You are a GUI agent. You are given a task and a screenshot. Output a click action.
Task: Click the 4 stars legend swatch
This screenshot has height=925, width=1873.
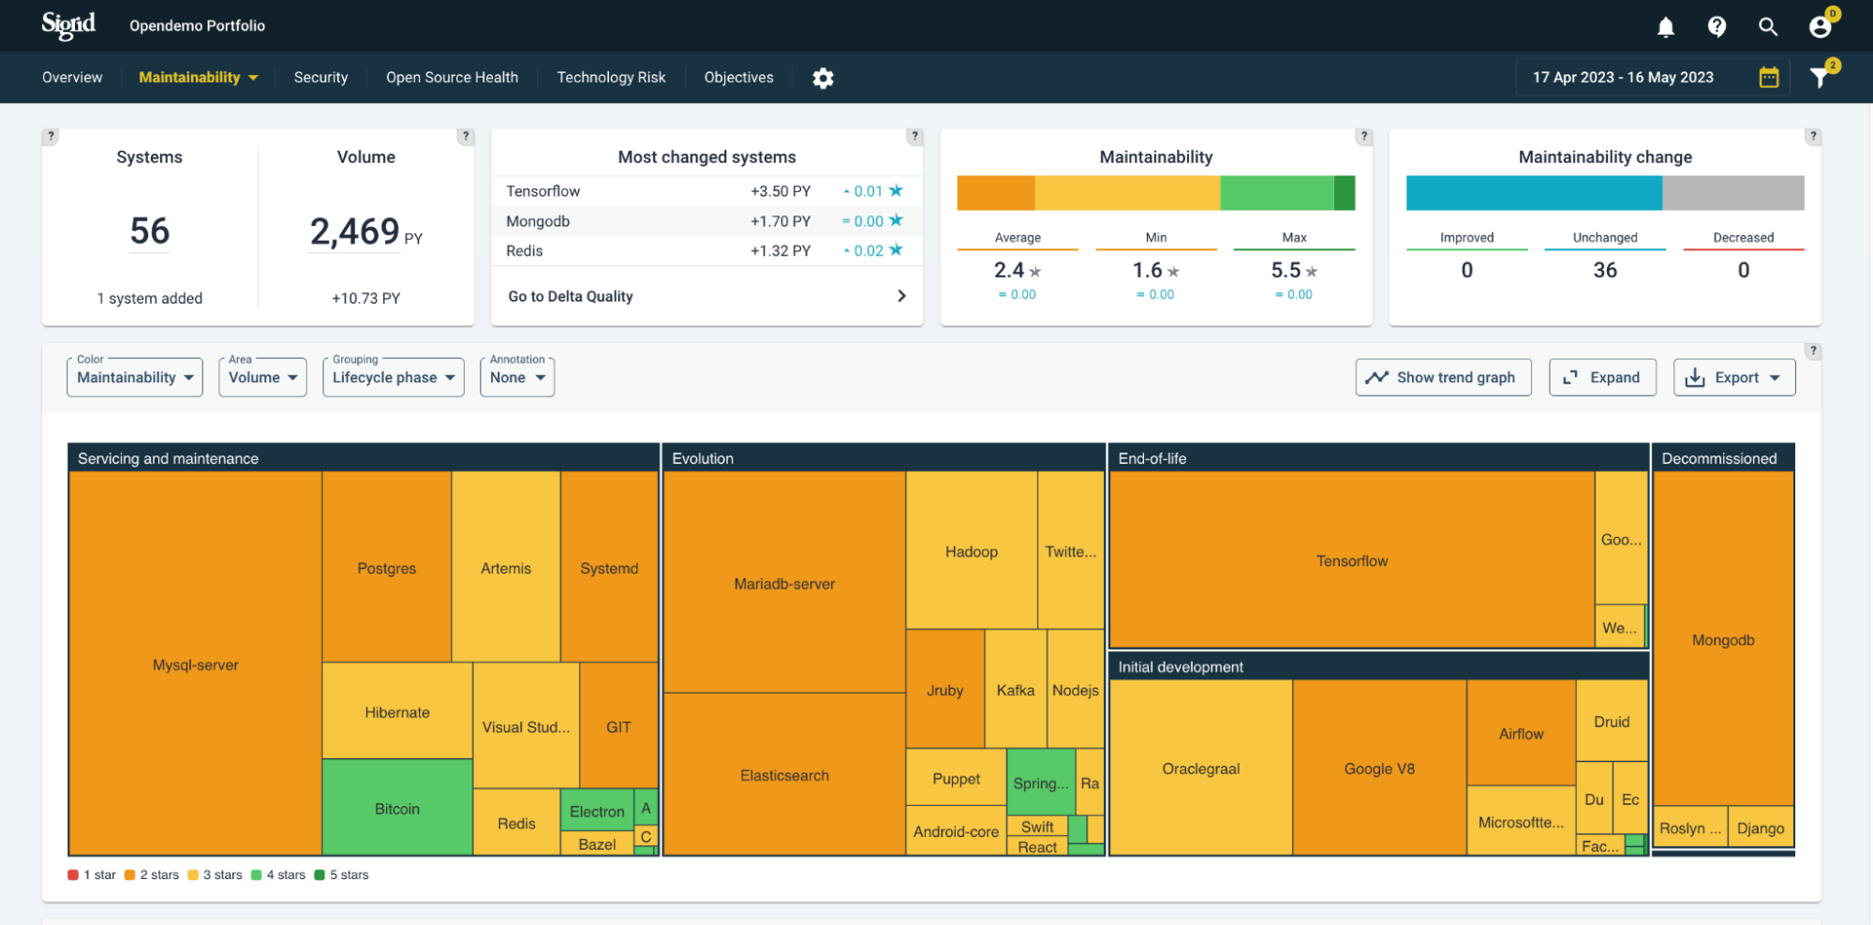coord(256,875)
